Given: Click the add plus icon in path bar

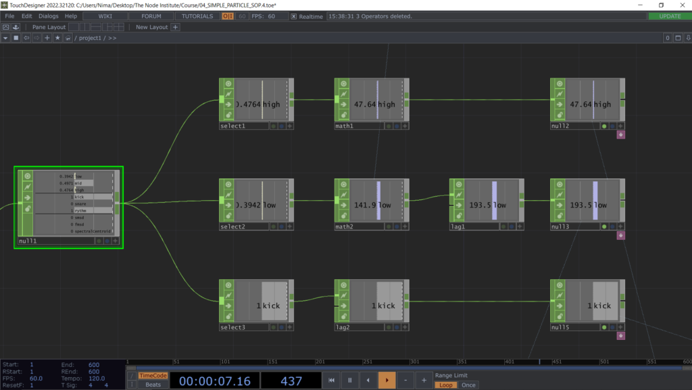Looking at the screenshot, I should [47, 38].
